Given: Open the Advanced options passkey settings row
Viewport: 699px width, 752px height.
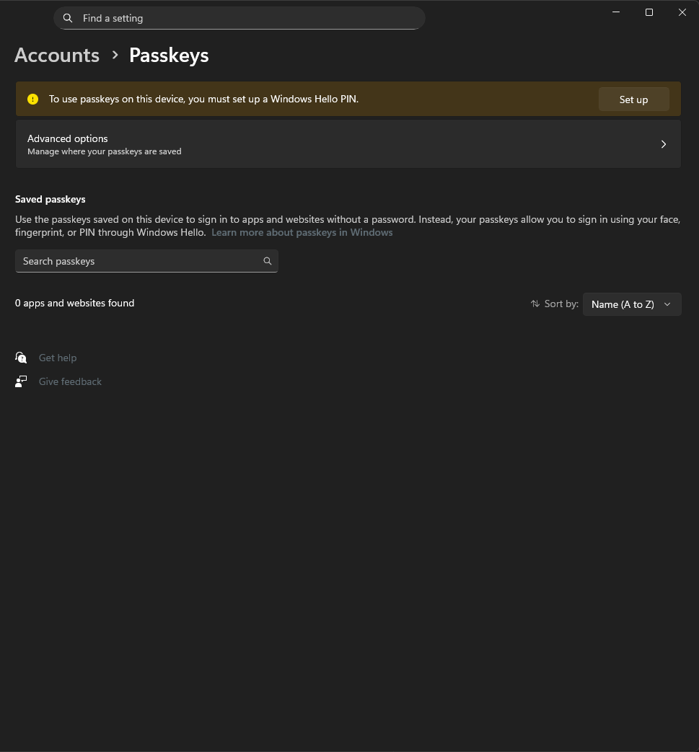Looking at the screenshot, I should coord(348,144).
